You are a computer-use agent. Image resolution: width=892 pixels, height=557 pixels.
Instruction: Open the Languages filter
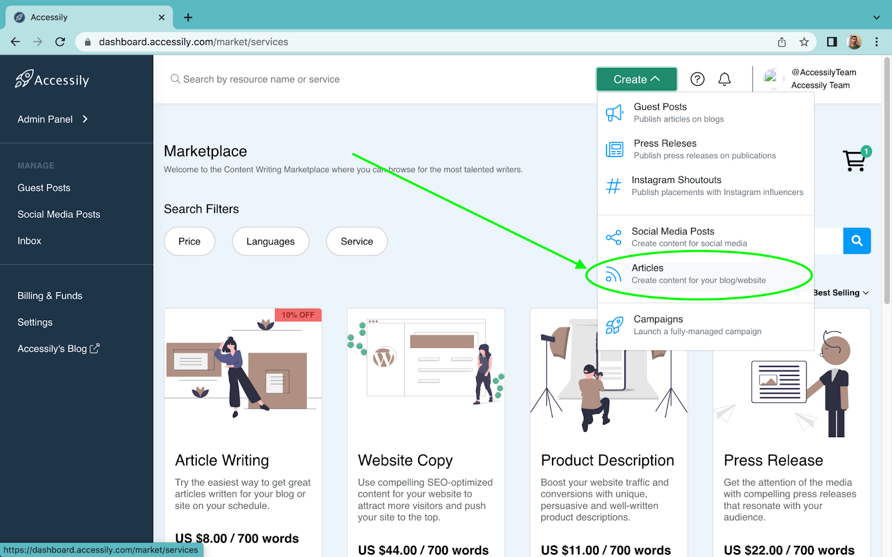coord(270,241)
